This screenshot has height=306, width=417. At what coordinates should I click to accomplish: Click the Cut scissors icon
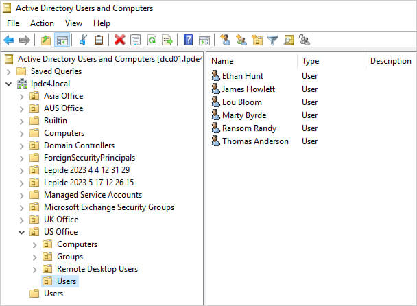pyautogui.click(x=83, y=40)
